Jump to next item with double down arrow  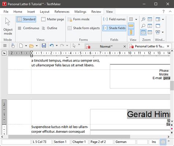pyautogui.click(x=172, y=133)
